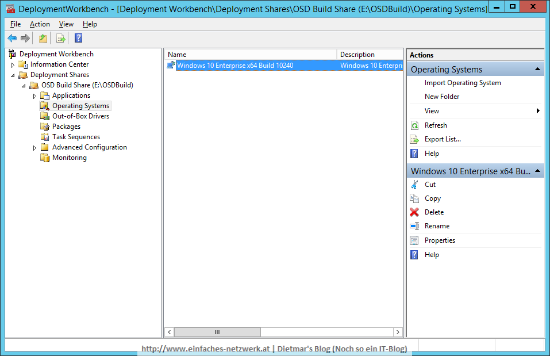
Task: Click the red X Delete icon
Action: click(x=414, y=212)
